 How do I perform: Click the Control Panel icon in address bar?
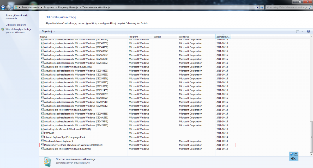(16, 8)
